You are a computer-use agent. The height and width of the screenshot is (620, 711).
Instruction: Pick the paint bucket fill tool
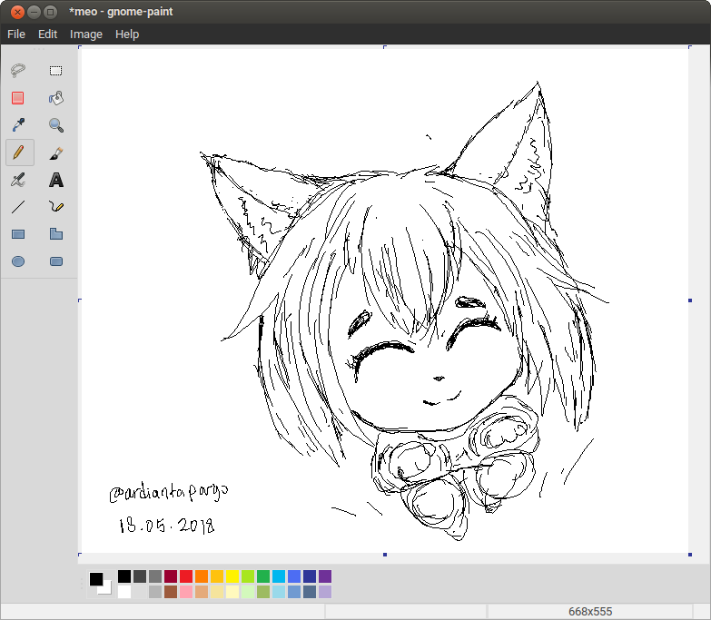tap(55, 98)
